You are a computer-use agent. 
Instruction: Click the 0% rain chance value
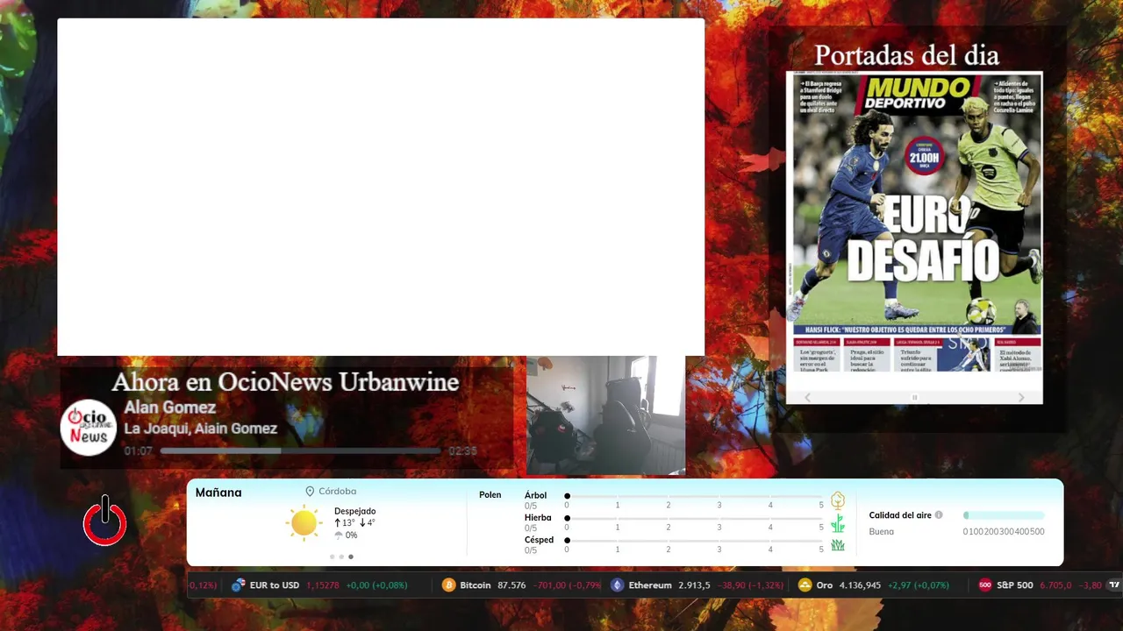351,535
